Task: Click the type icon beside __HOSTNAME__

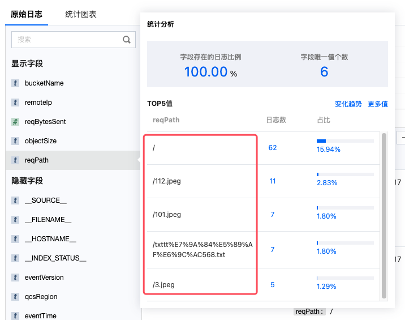Action: [x=16, y=239]
